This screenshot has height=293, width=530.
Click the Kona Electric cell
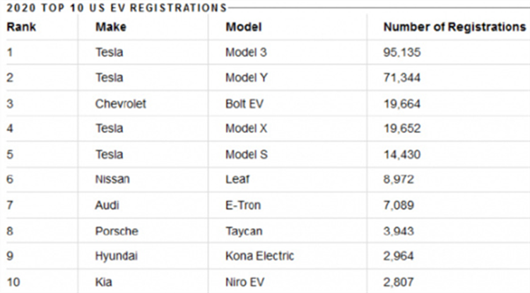[x=259, y=255]
